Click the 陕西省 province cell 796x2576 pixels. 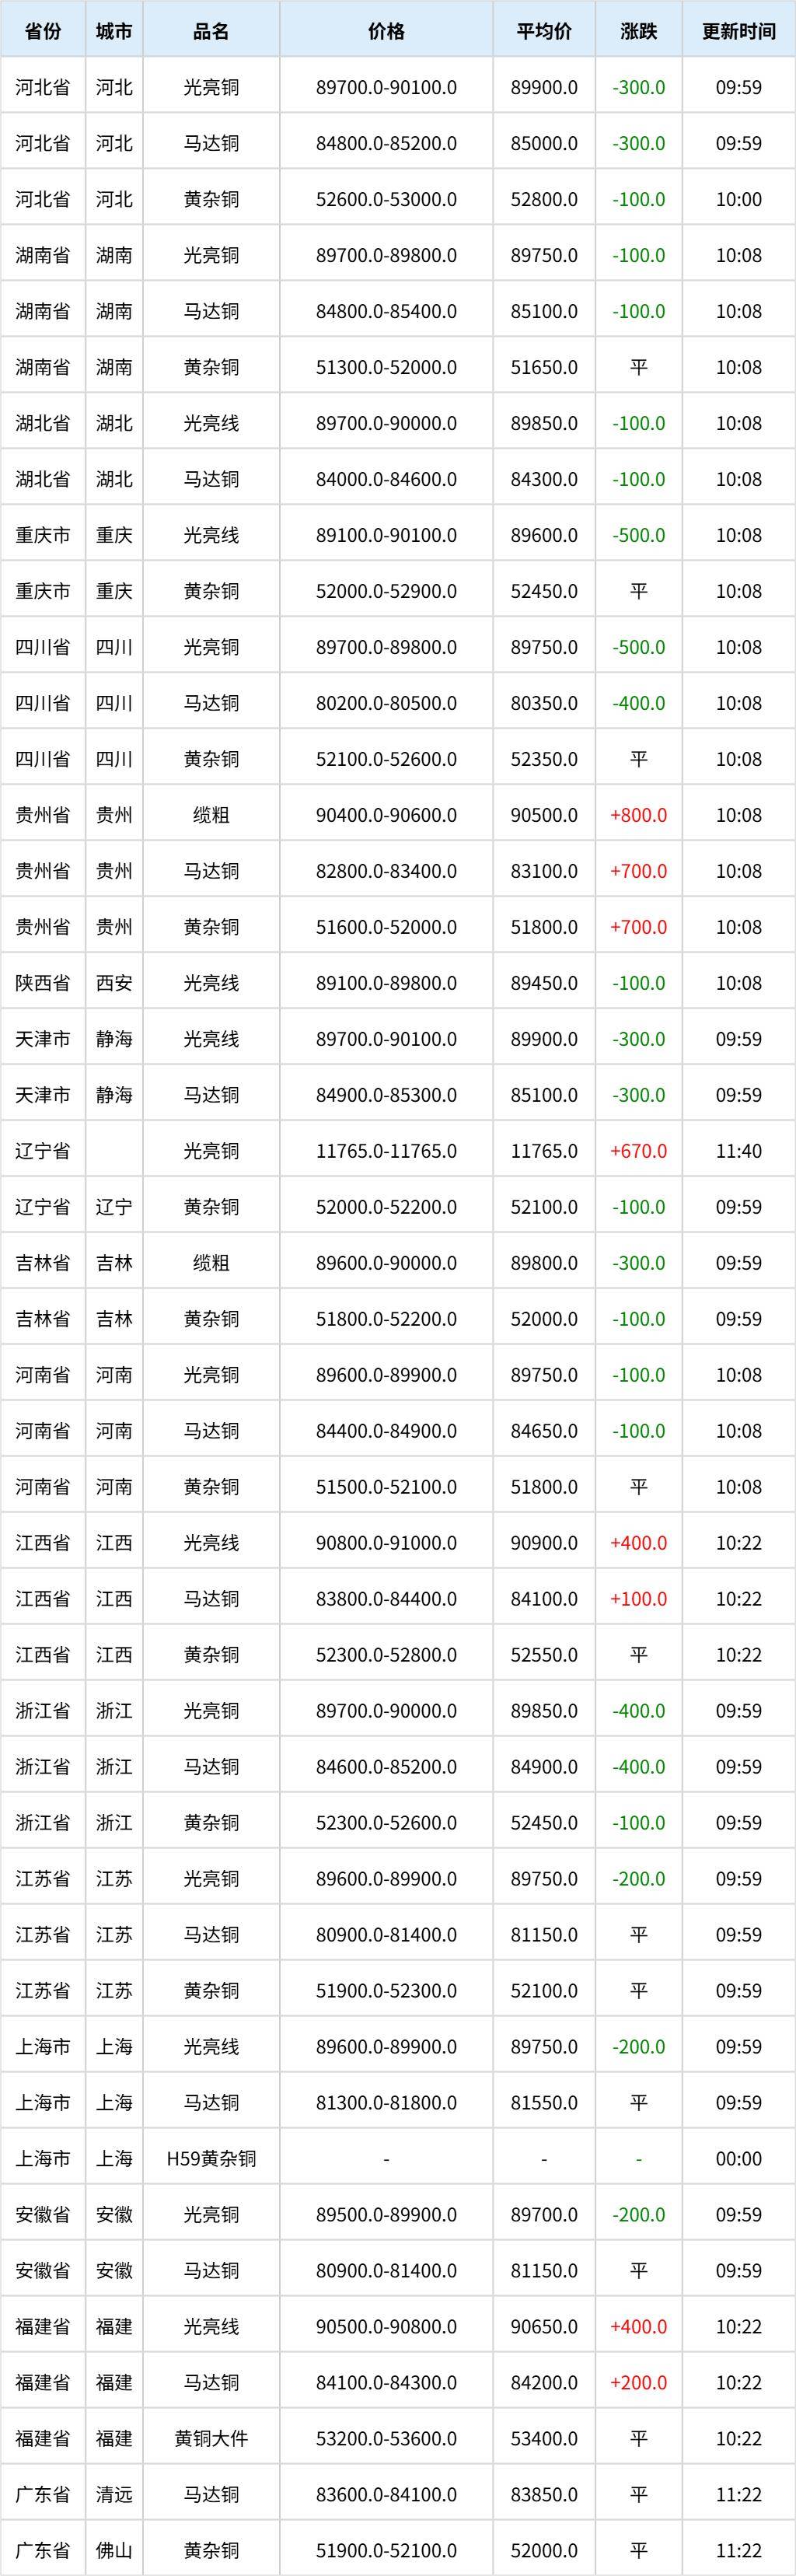(42, 983)
